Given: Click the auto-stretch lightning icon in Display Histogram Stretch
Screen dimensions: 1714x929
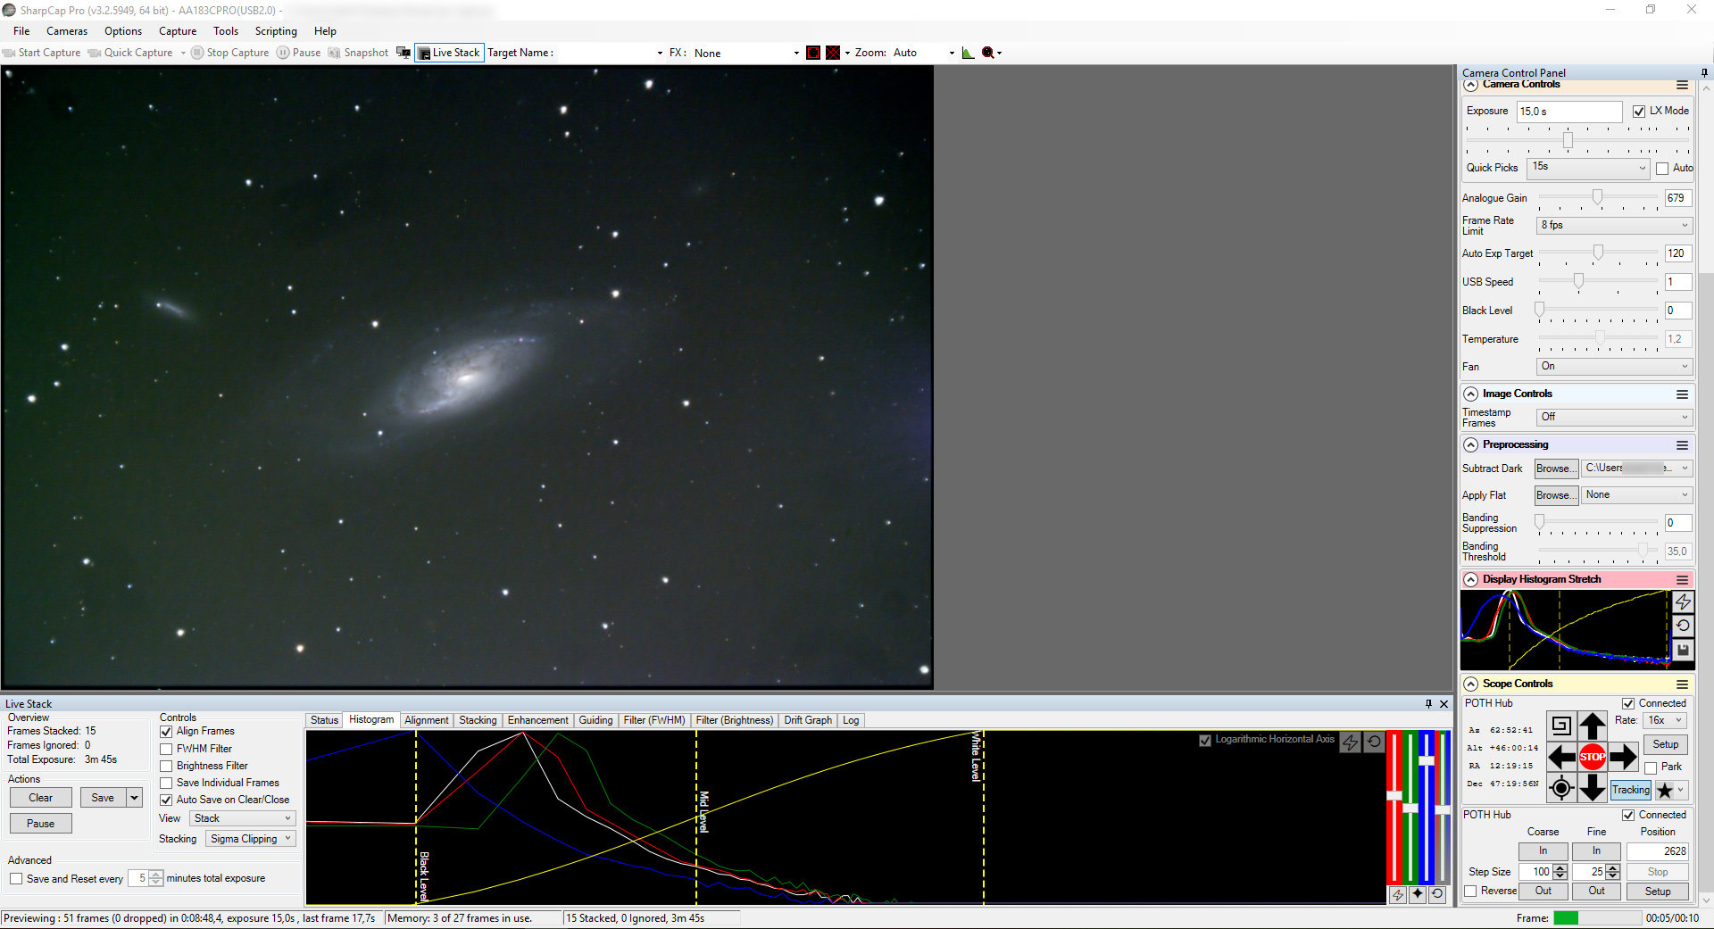Looking at the screenshot, I should [x=1683, y=602].
